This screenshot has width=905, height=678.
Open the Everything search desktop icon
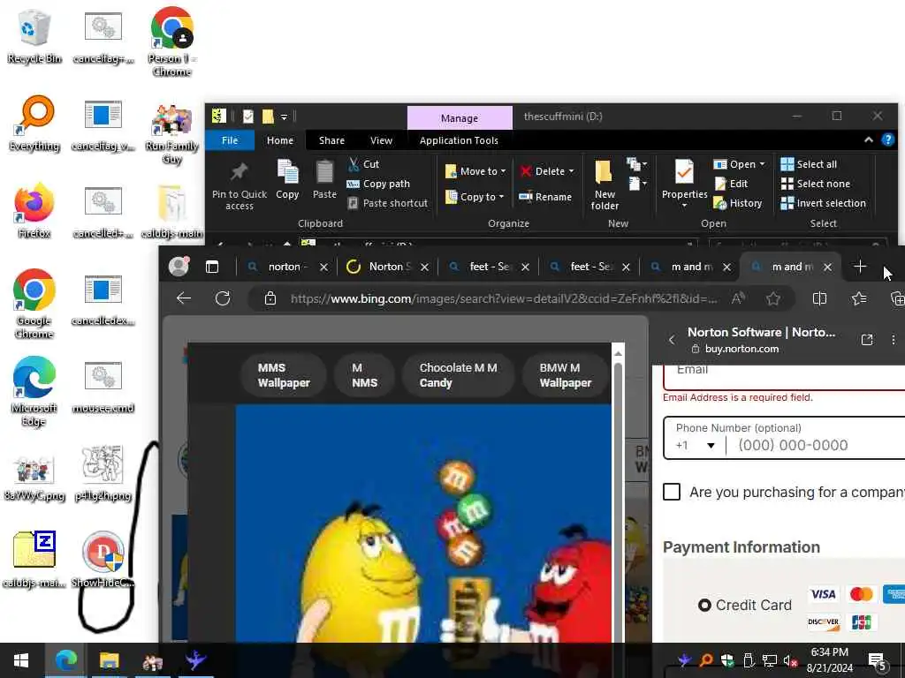tap(34, 124)
